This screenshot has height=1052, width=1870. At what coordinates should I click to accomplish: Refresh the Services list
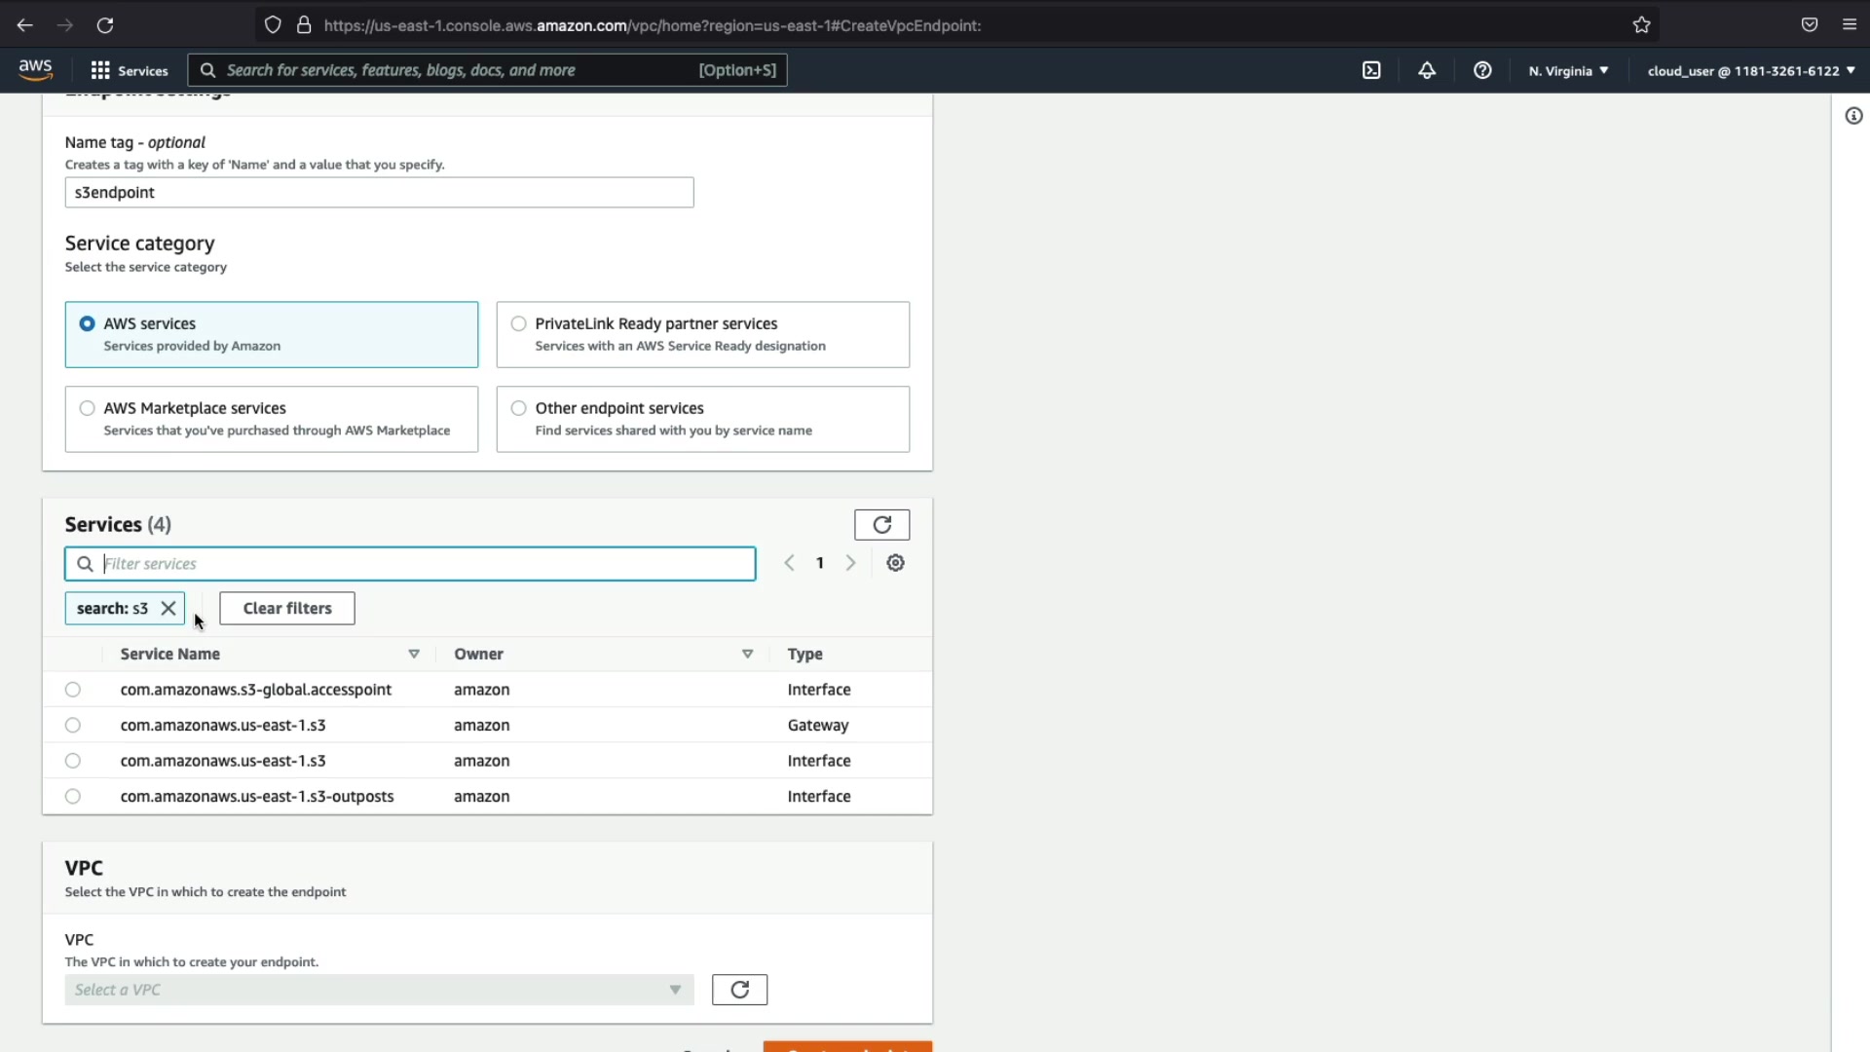[x=881, y=525]
